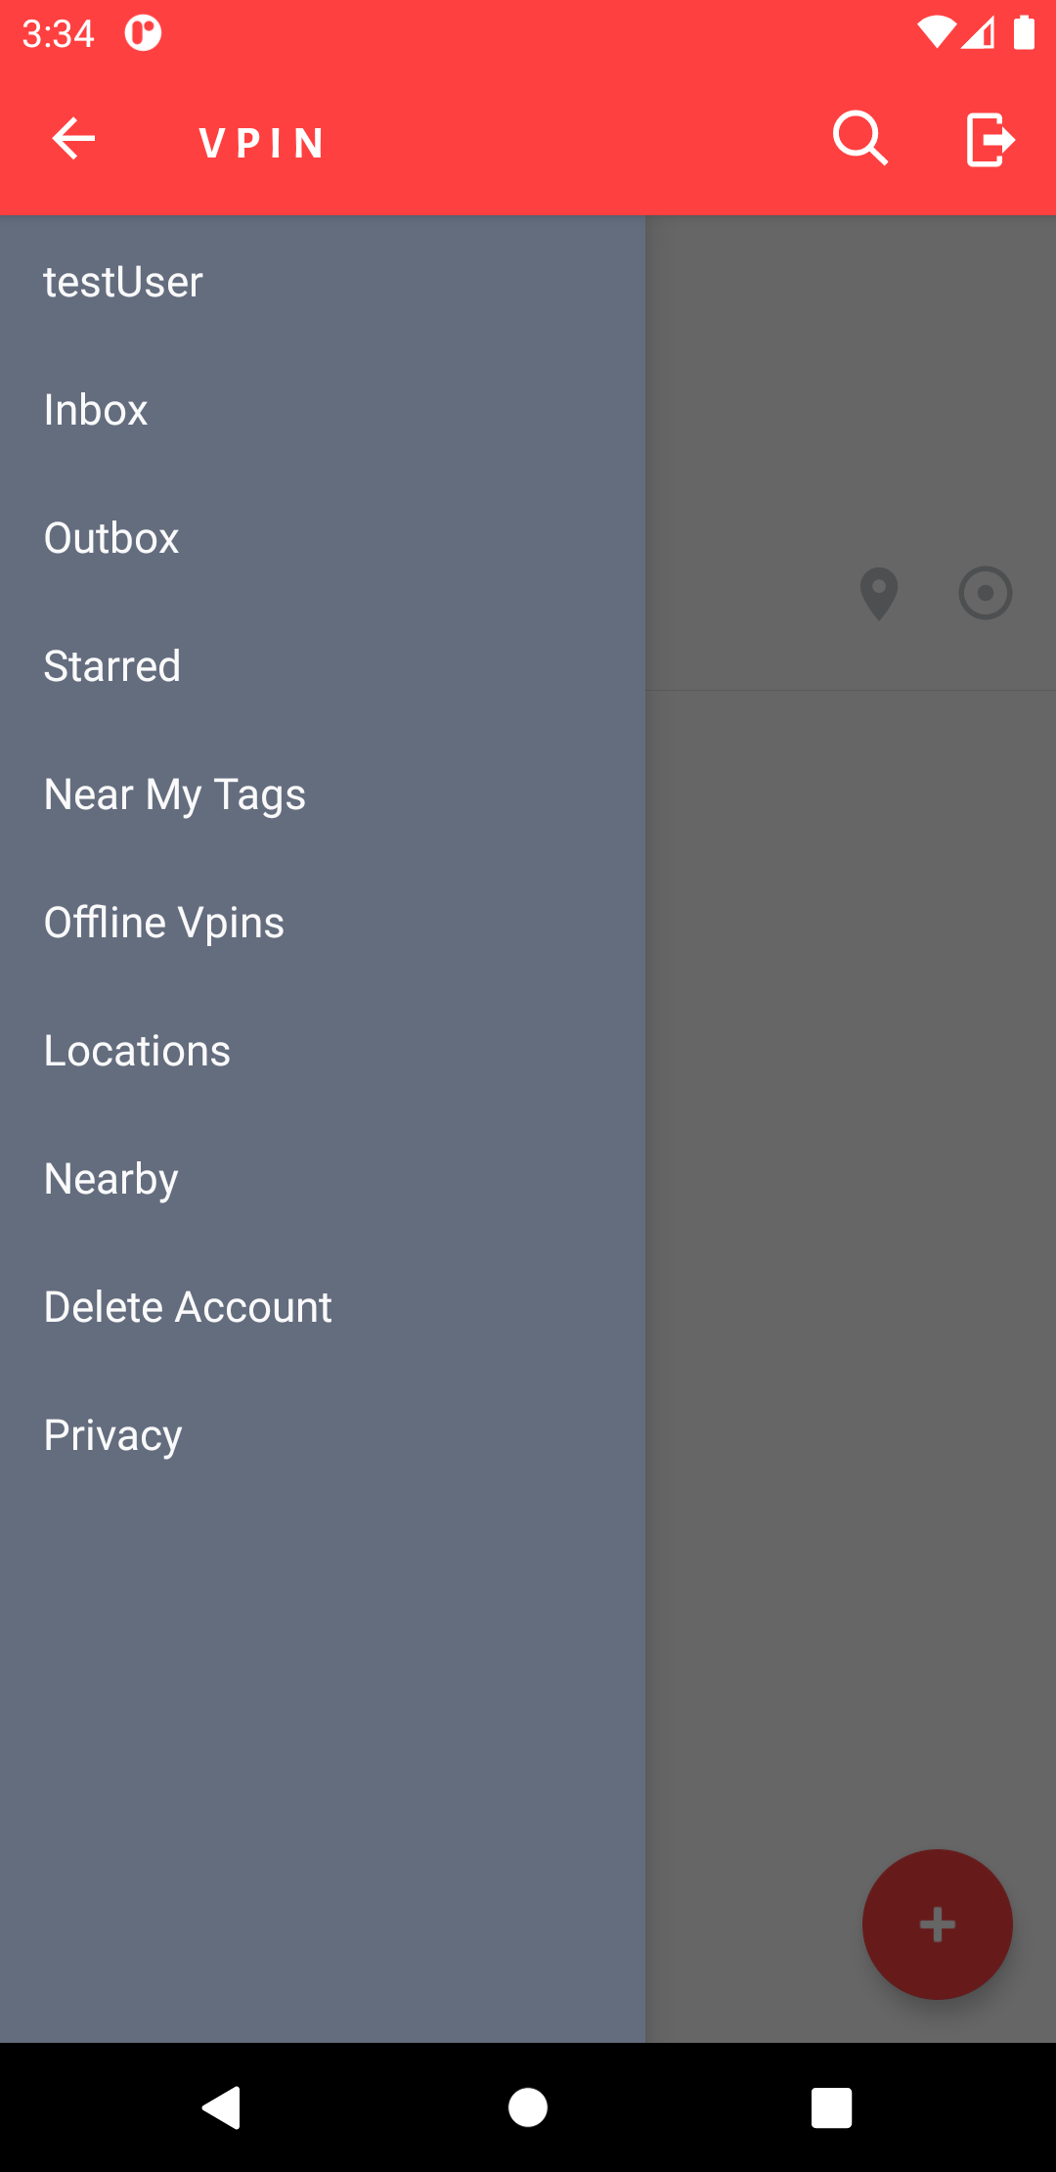Screen dimensions: 1056x2172
Task: Tap the back arrow in header
Action: tap(73, 139)
